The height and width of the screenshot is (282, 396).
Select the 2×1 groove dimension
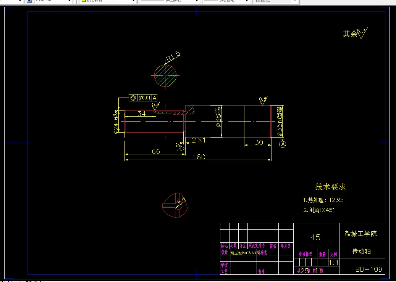[198, 140]
